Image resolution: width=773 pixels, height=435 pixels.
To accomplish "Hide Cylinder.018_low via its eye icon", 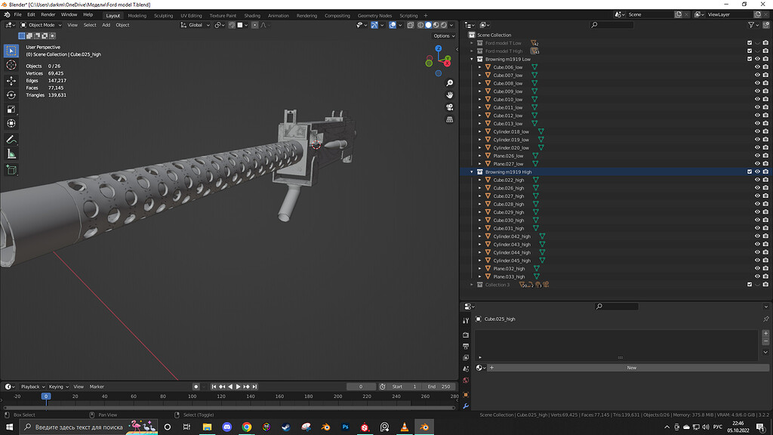I will pyautogui.click(x=757, y=131).
